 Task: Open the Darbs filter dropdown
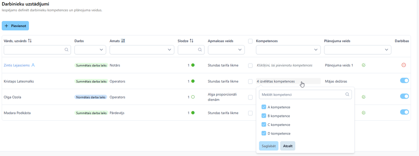(90, 50)
